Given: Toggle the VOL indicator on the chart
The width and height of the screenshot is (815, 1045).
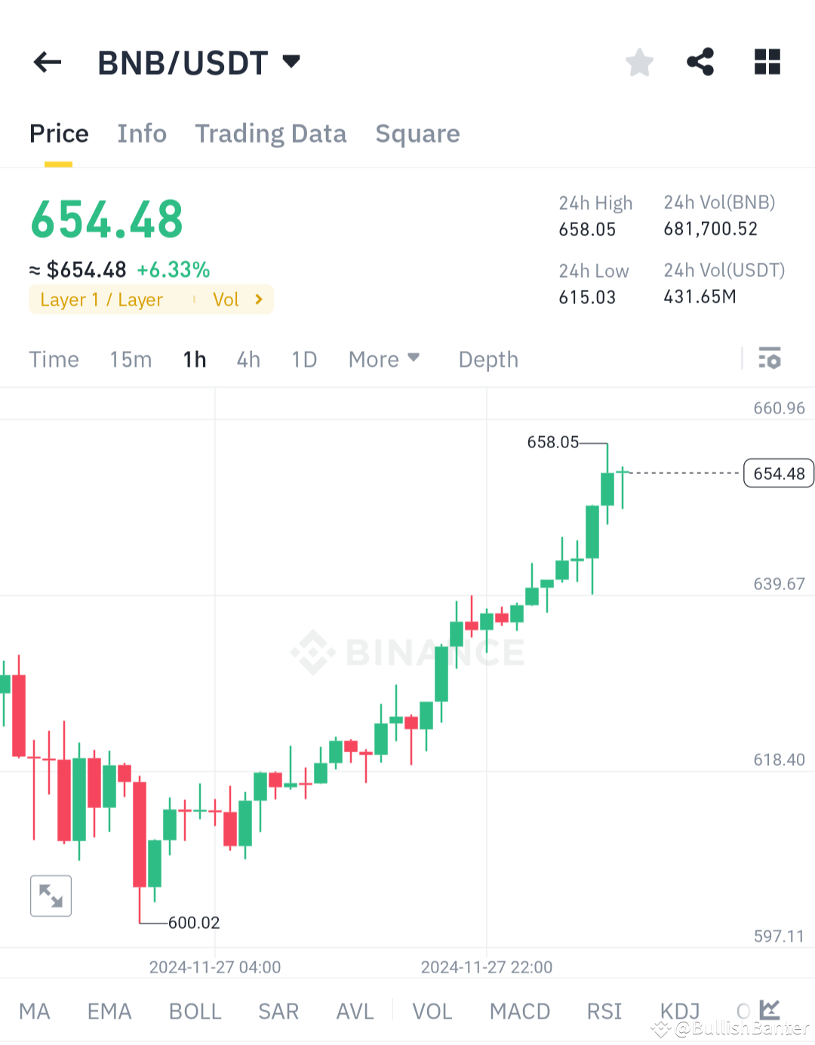Looking at the screenshot, I should 432,1011.
